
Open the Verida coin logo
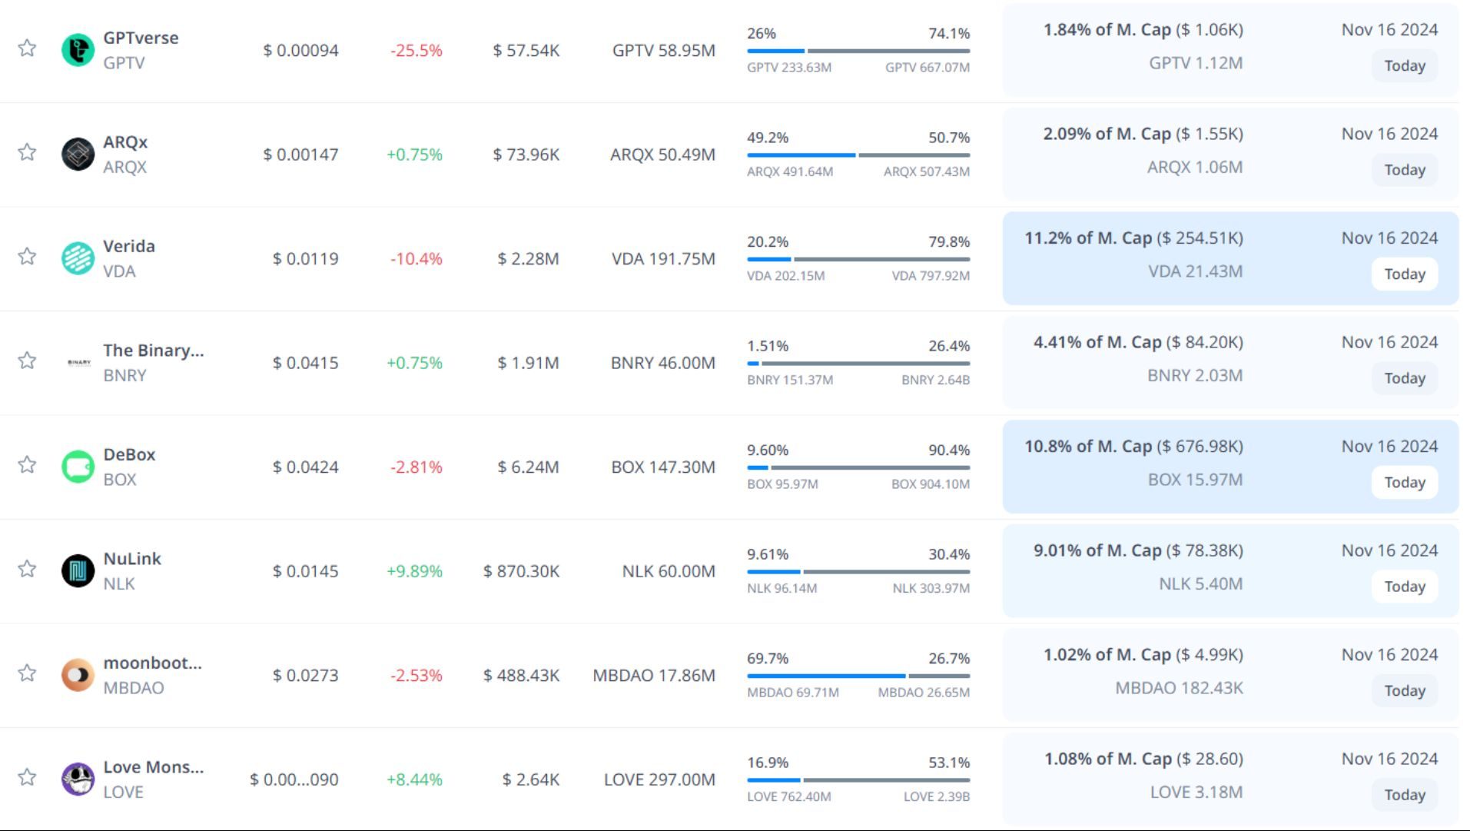78,259
